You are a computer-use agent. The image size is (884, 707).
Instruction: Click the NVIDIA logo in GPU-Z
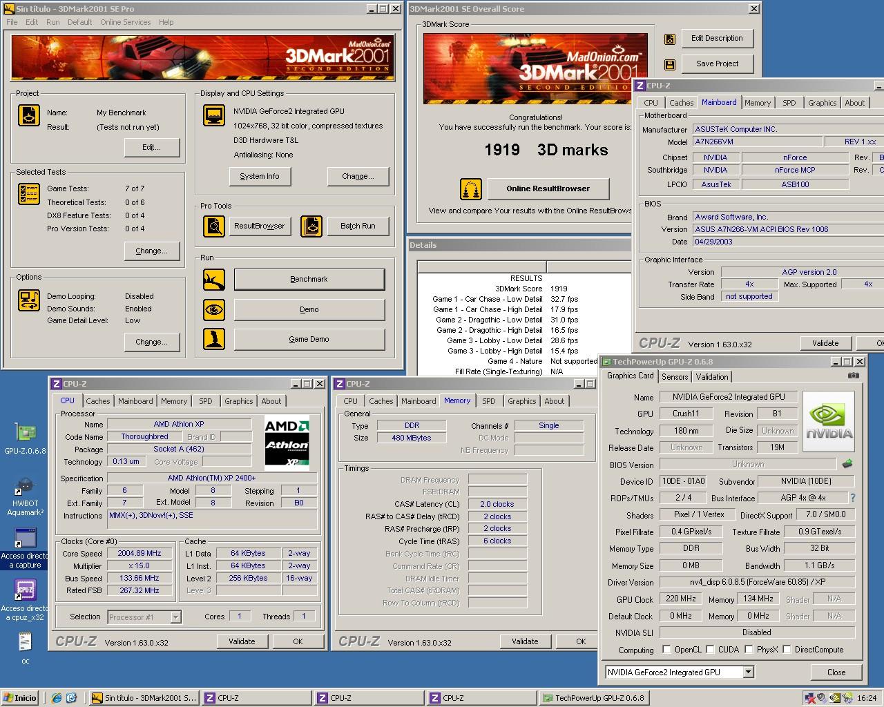(x=829, y=422)
